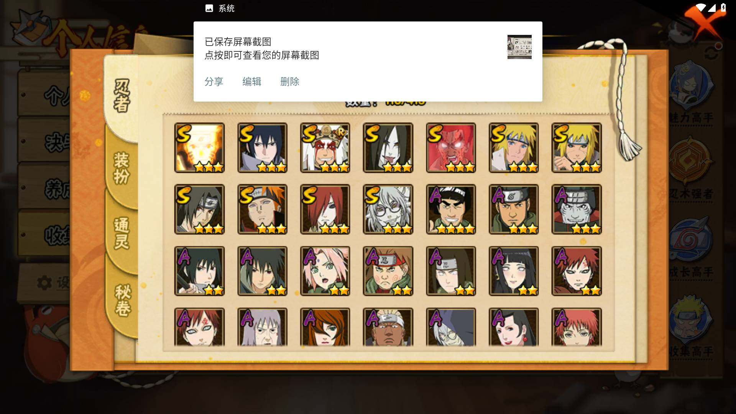The height and width of the screenshot is (414, 736).
Task: Choose the A-rank Might Guy four-star portrait
Action: [x=451, y=209]
